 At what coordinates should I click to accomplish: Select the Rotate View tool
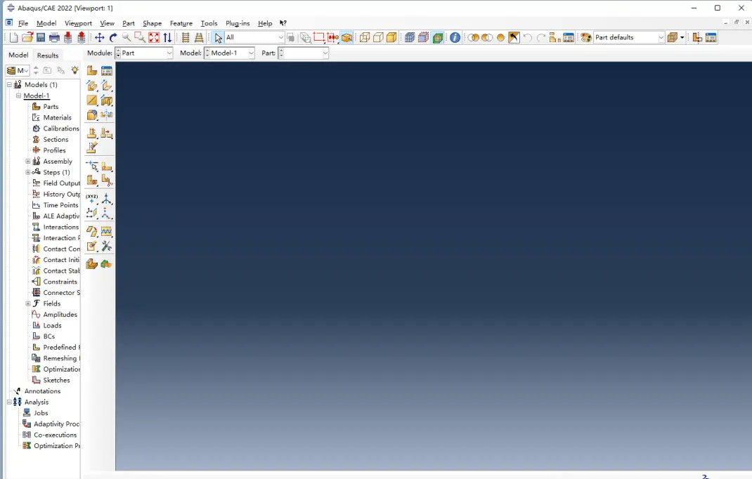113,38
